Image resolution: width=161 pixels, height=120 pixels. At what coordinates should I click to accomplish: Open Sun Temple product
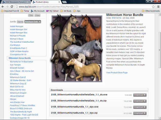pos(15,65)
